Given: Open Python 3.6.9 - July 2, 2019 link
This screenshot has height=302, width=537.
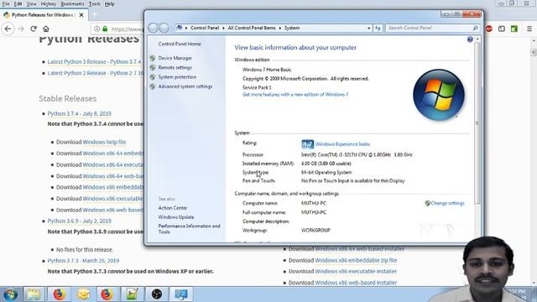Looking at the screenshot, I should [x=79, y=221].
